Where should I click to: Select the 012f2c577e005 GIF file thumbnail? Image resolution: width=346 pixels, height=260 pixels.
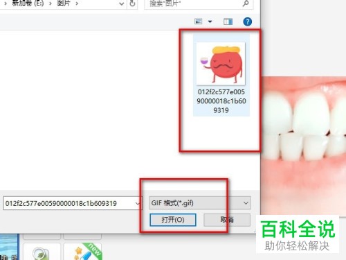point(221,64)
